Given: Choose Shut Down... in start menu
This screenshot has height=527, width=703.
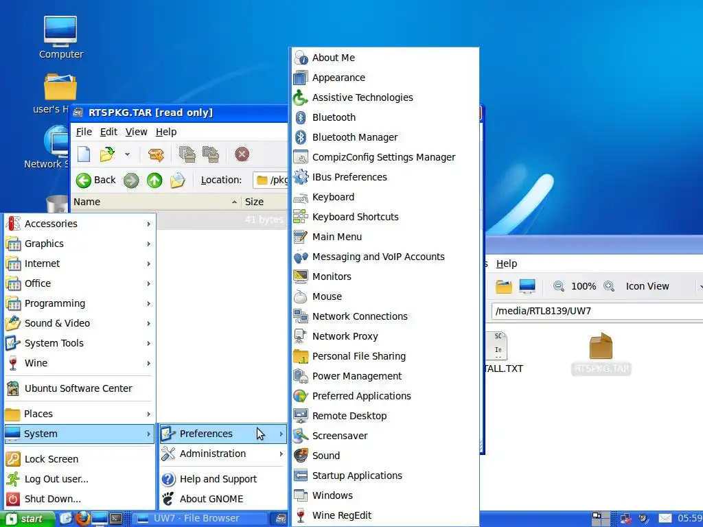Looking at the screenshot, I should (x=80, y=499).
